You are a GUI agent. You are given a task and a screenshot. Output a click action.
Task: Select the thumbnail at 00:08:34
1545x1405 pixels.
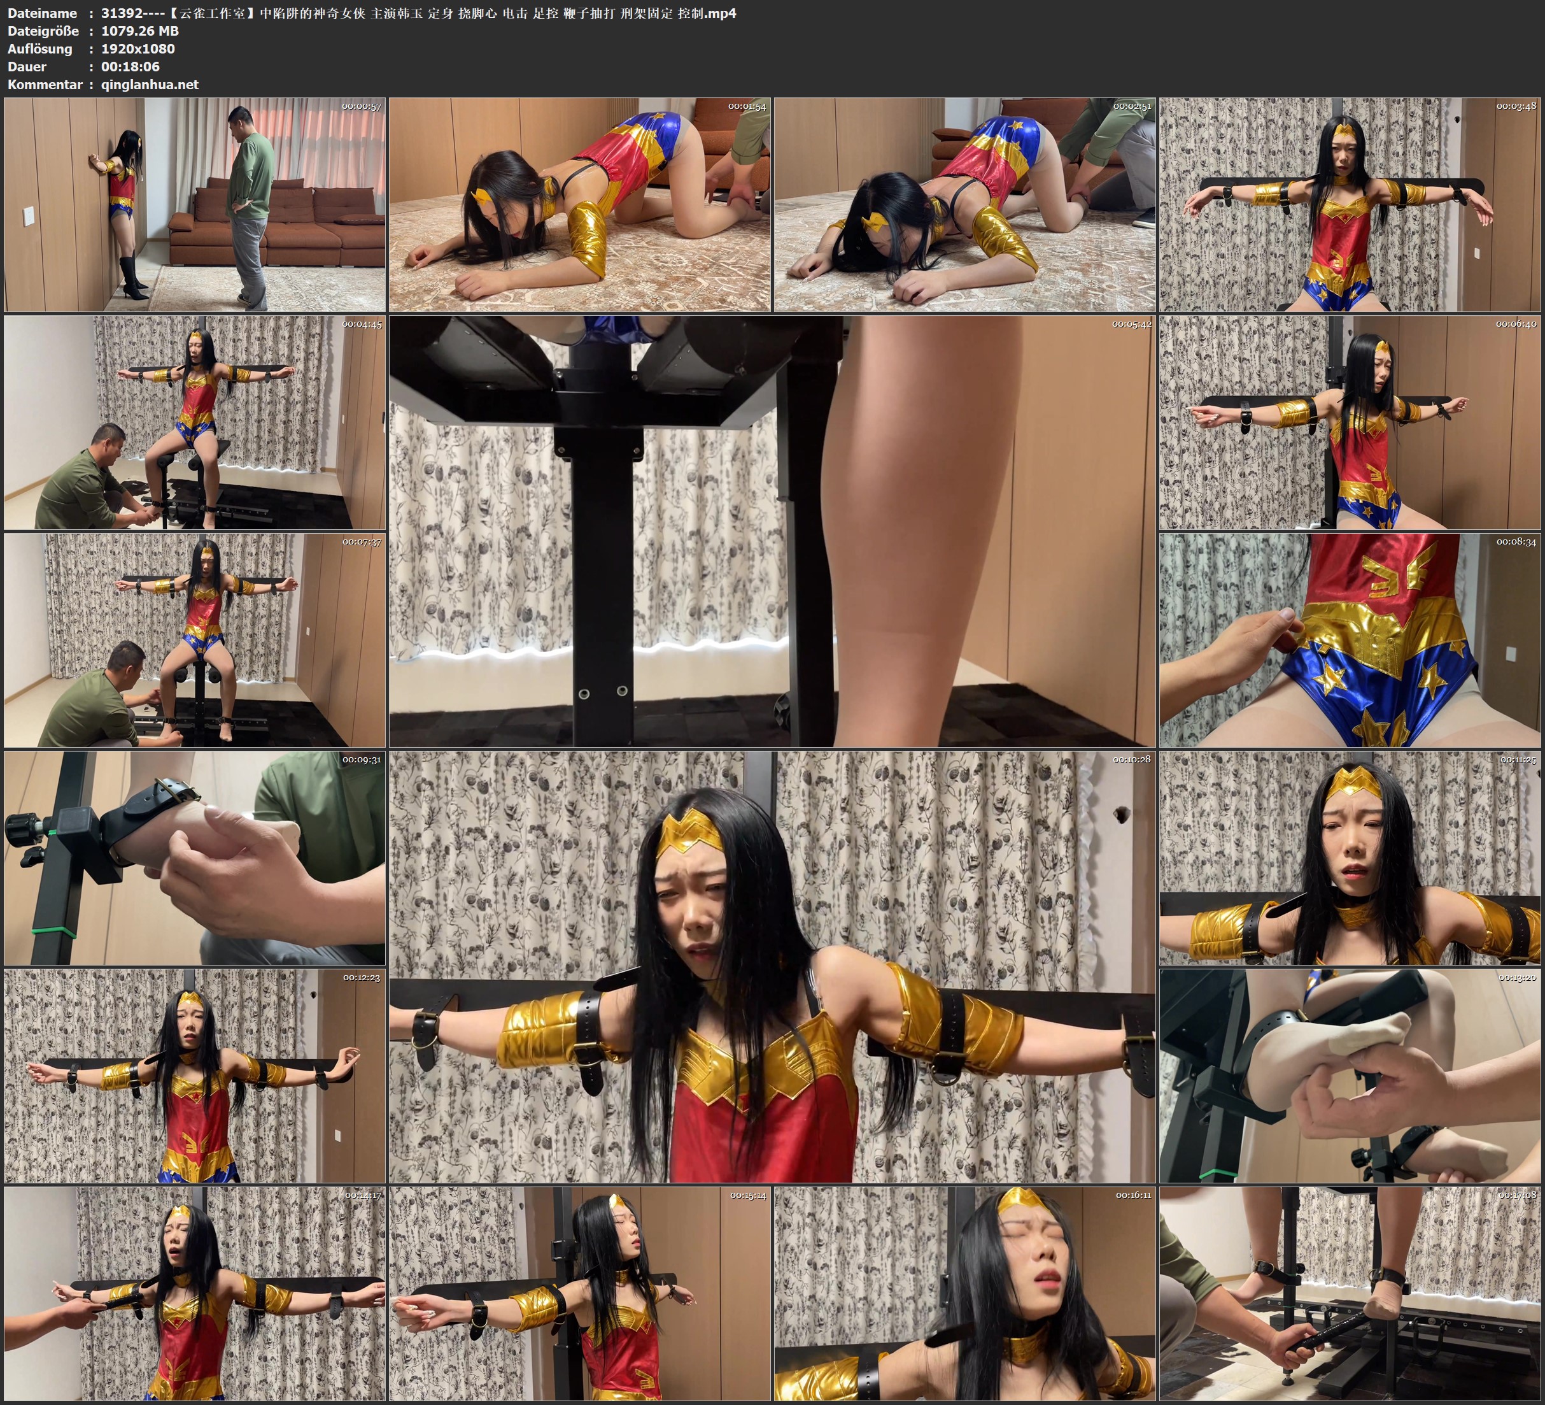pyautogui.click(x=1350, y=640)
